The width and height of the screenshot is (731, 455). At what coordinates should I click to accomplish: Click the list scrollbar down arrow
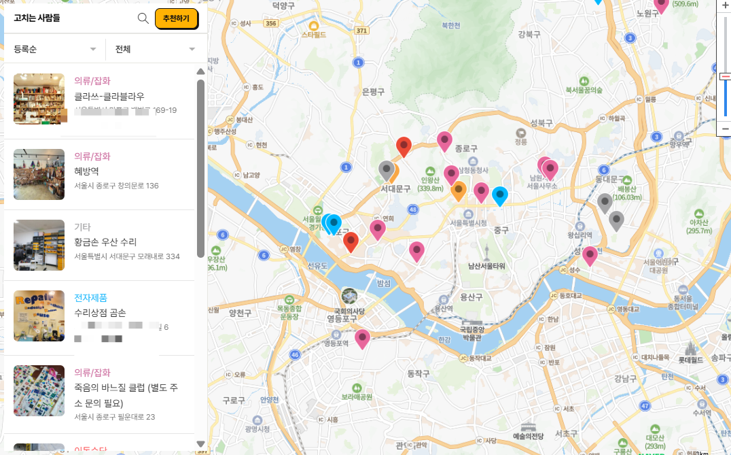tap(200, 444)
